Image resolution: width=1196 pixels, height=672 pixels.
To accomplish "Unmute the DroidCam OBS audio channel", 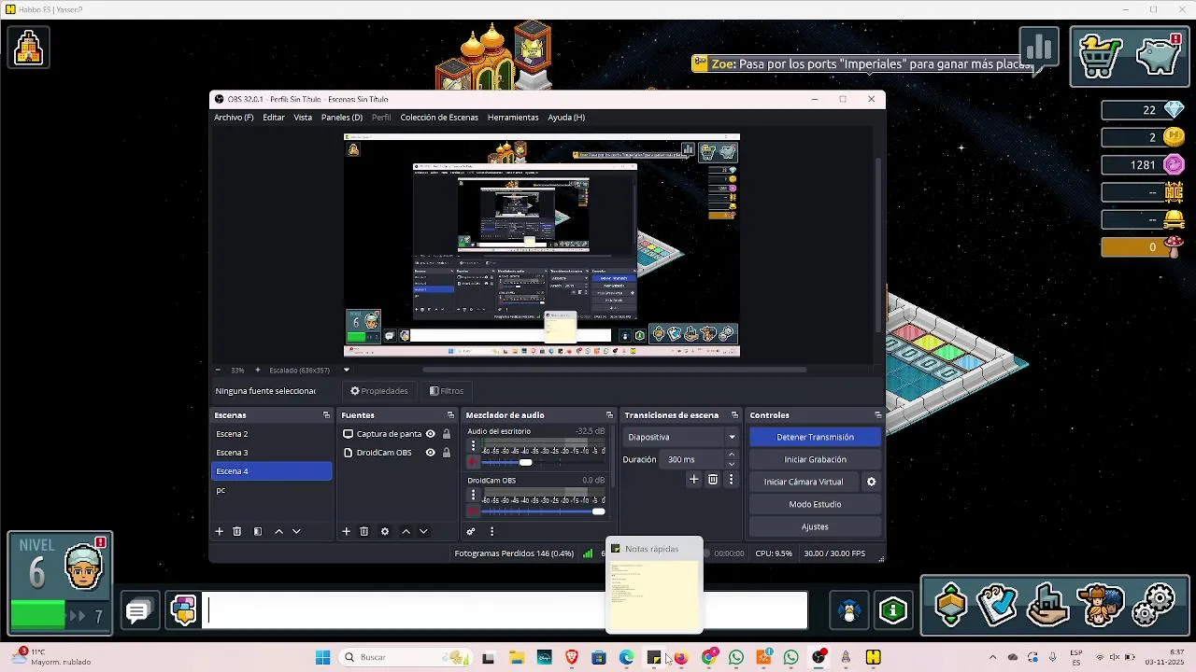I will [473, 511].
